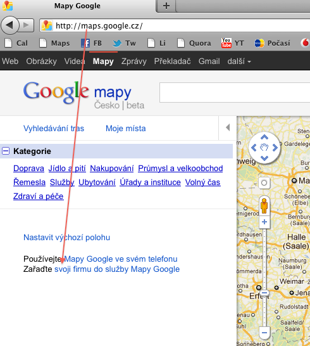Open Vyhledávání tras link
This screenshot has width=310, height=346.
coord(54,129)
